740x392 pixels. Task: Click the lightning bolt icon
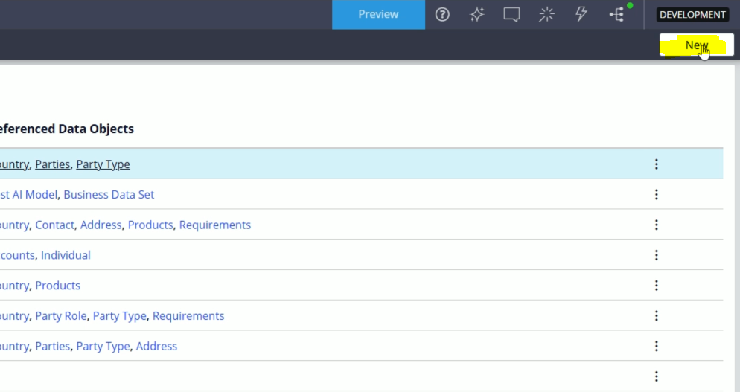[x=581, y=14]
